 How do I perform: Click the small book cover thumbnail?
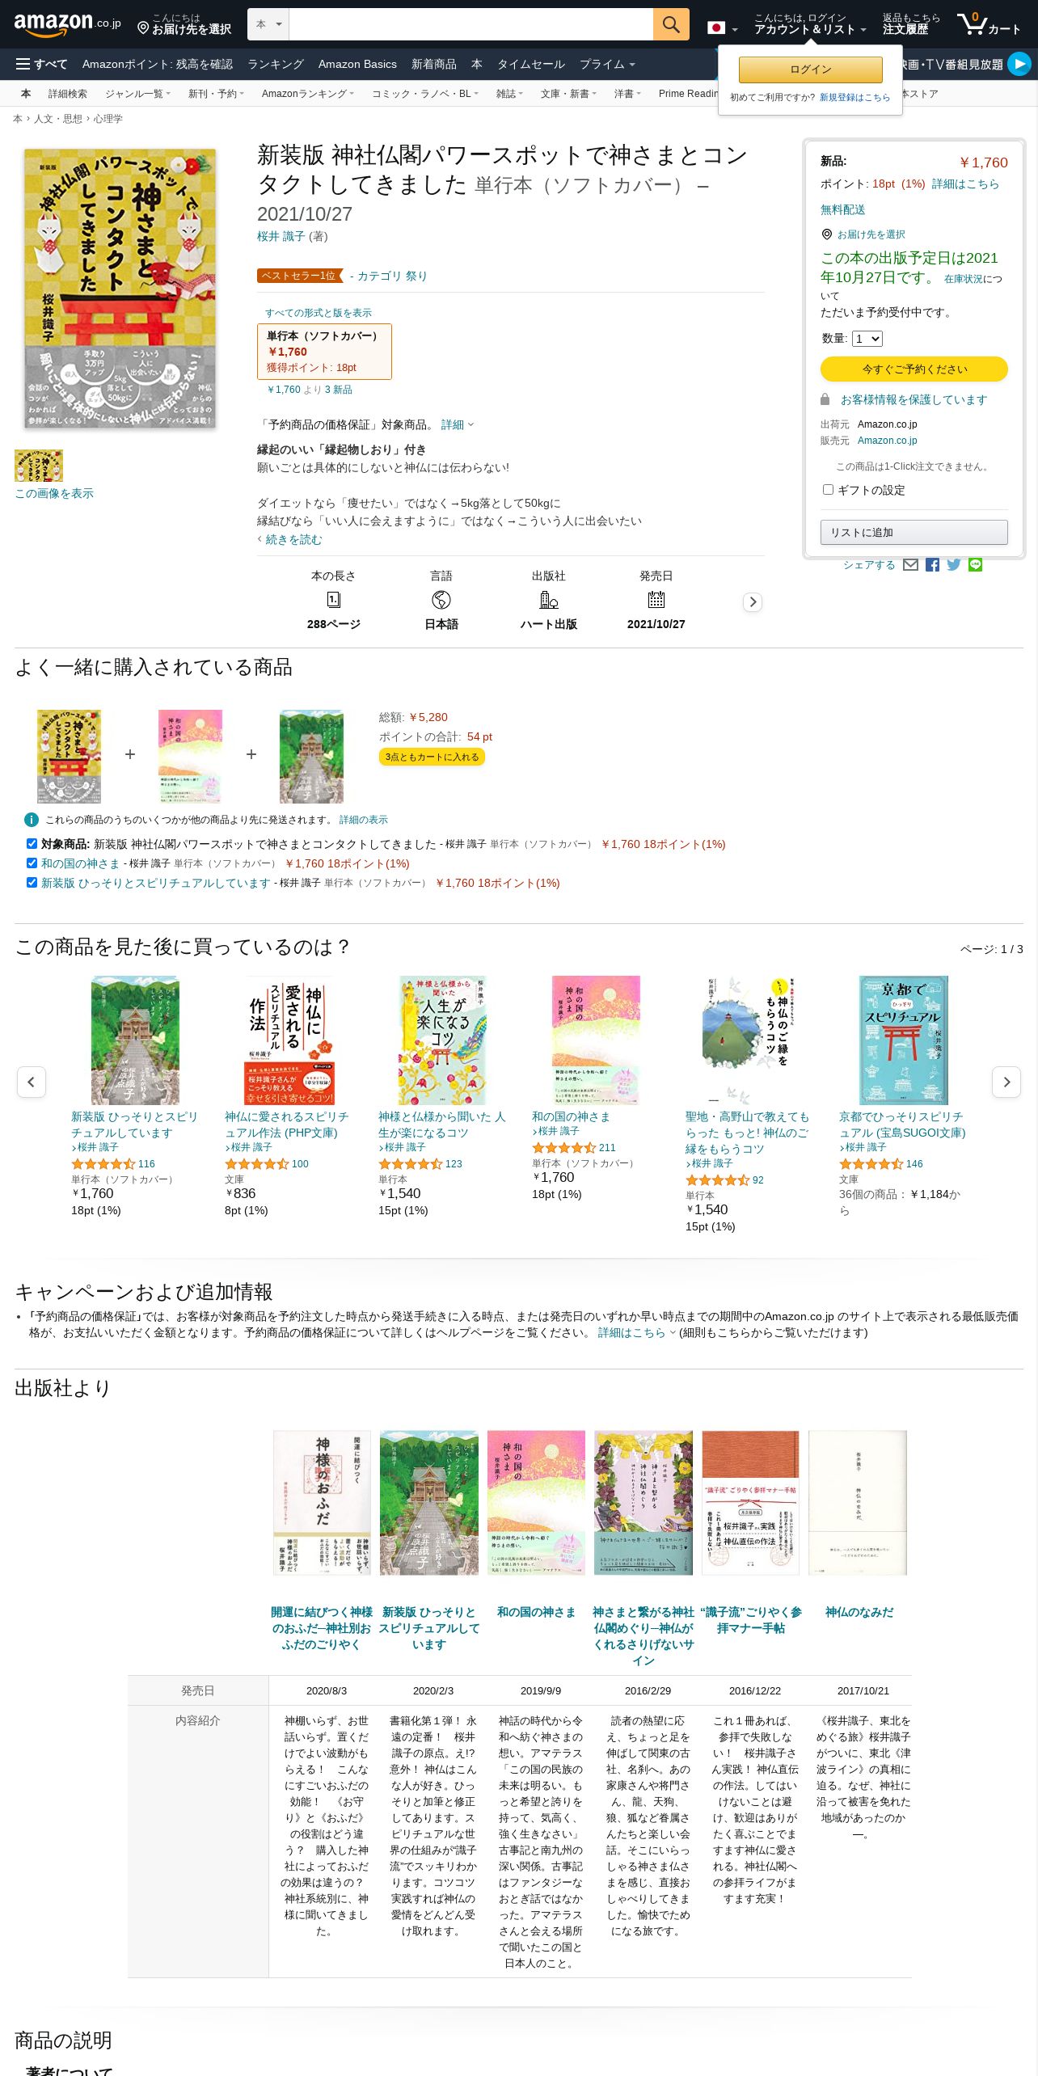click(x=39, y=466)
